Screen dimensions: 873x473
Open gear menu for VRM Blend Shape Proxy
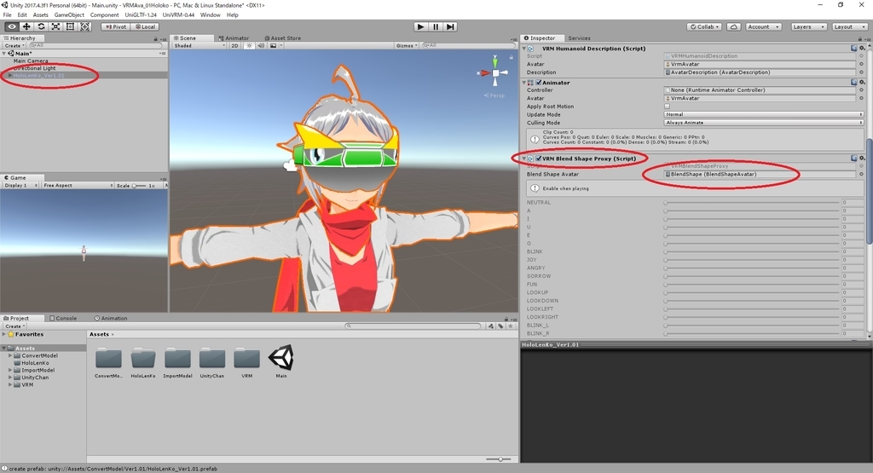(x=863, y=159)
